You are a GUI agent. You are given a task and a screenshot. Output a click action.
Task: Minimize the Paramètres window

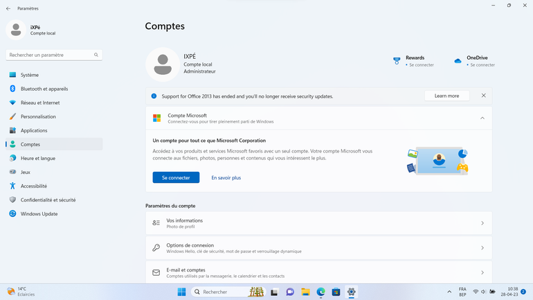(x=494, y=6)
